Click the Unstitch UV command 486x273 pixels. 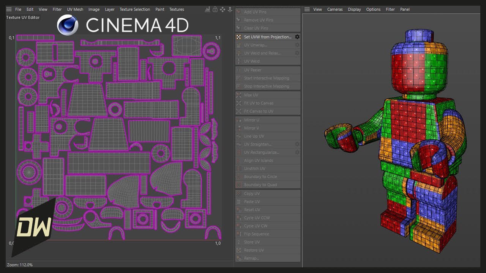pos(268,168)
